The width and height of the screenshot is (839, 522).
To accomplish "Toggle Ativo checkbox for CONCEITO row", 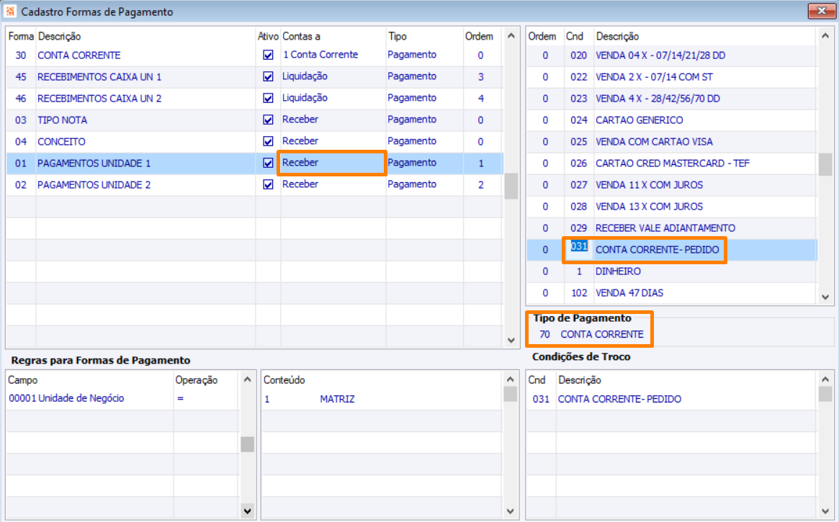I will 268,141.
